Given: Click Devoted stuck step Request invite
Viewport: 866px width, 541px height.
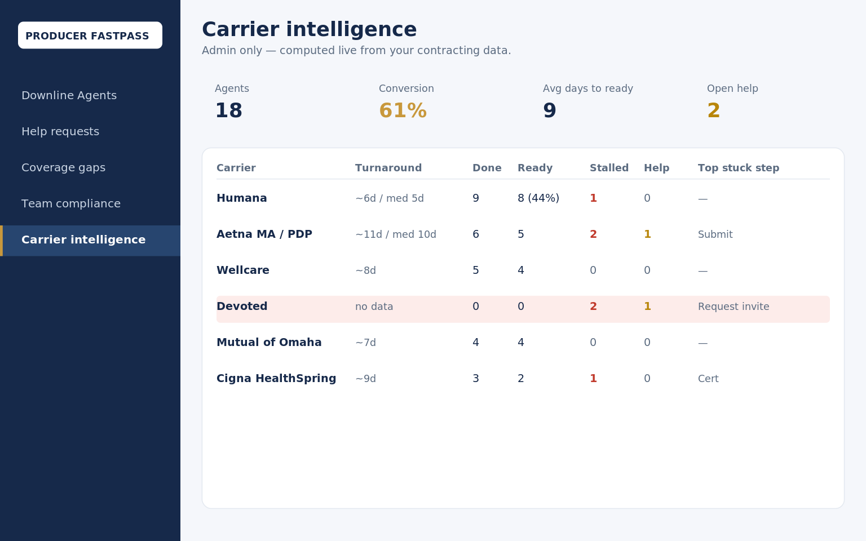Looking at the screenshot, I should pos(734,307).
